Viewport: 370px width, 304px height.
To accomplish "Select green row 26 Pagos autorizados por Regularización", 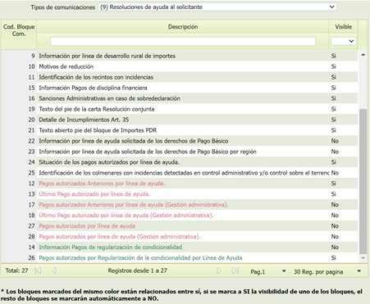I will pos(180,258).
